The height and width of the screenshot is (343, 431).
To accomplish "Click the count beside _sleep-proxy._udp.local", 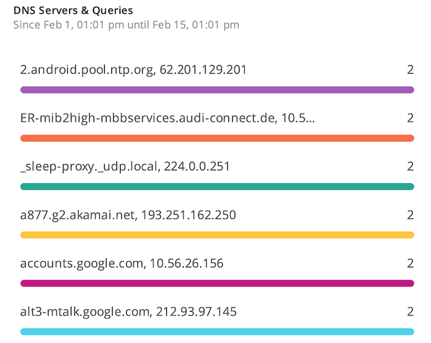I will pyautogui.click(x=410, y=167).
